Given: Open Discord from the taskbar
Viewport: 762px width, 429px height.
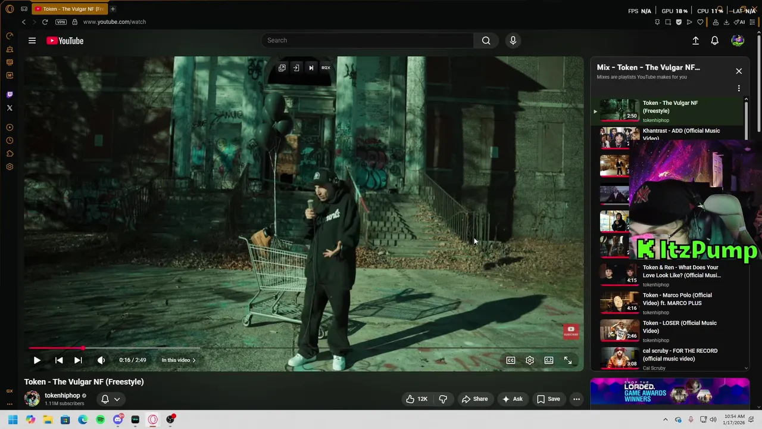Looking at the screenshot, I should pos(118,419).
